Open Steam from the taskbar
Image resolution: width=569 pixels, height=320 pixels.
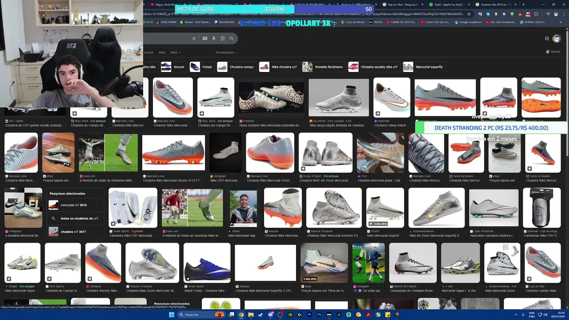click(x=260, y=315)
